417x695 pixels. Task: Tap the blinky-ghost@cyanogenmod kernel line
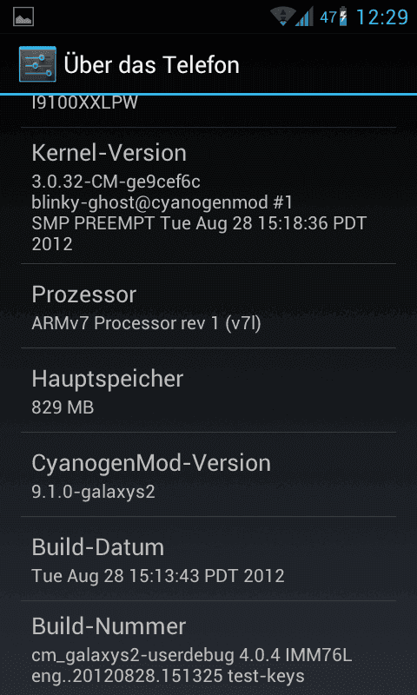(162, 203)
